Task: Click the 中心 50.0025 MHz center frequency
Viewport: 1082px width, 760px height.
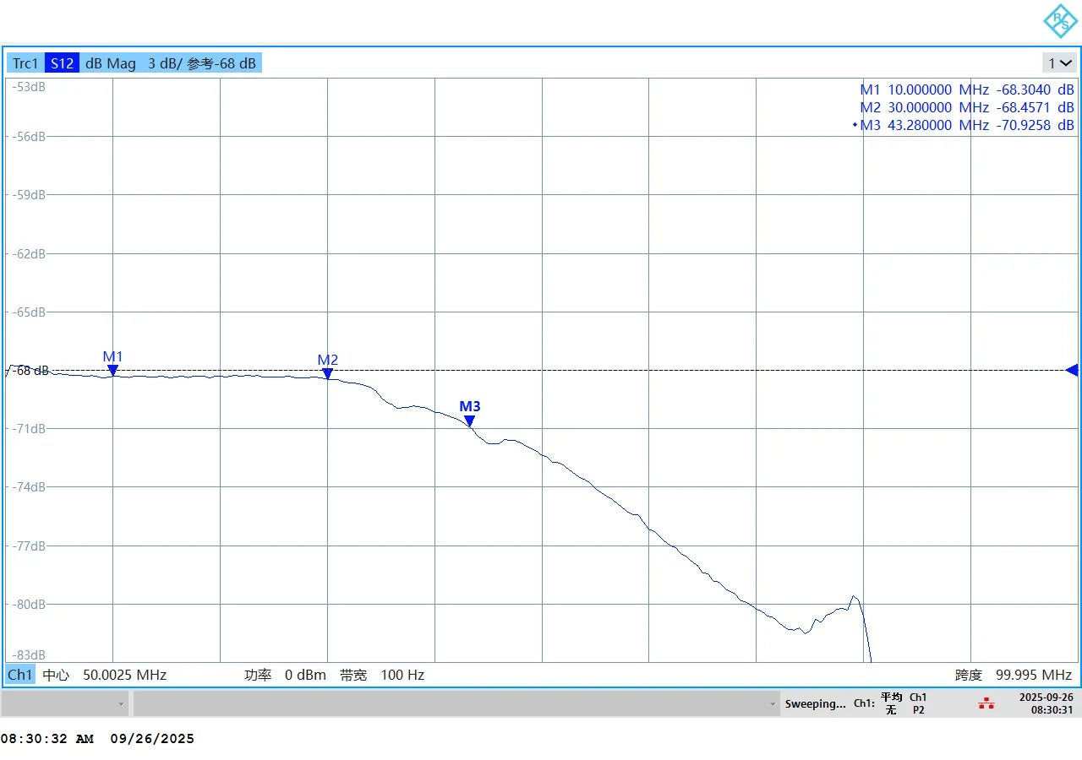Action: tap(105, 675)
